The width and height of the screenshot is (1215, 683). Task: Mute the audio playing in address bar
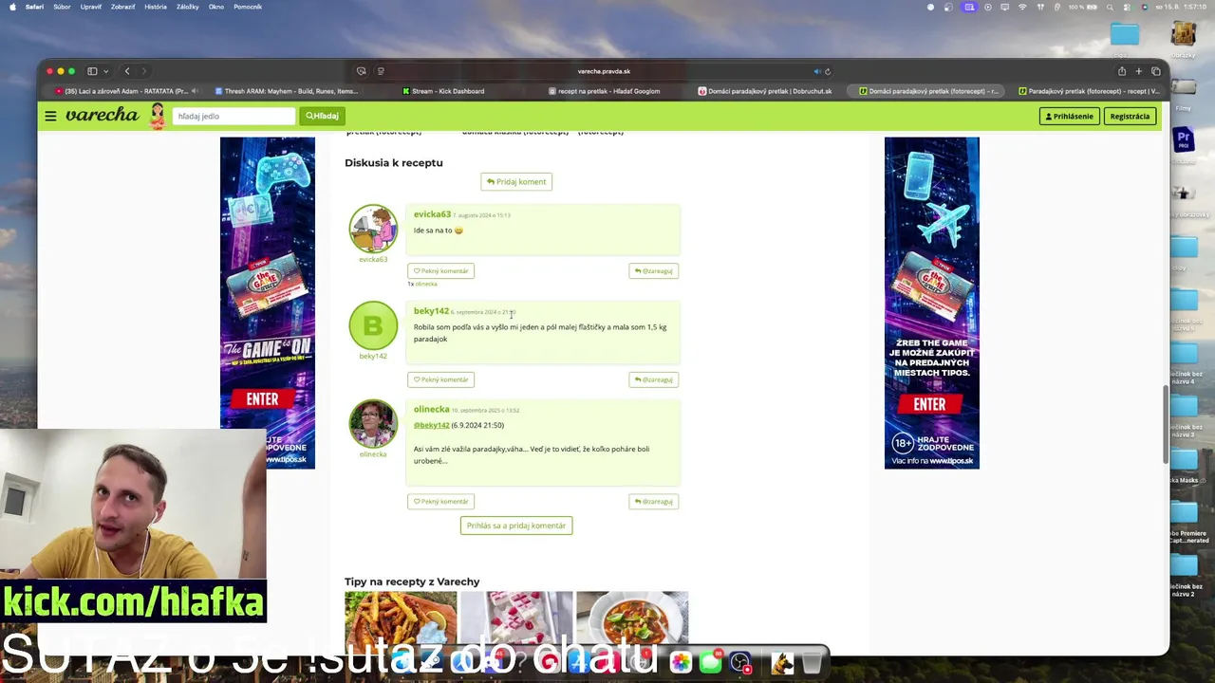pyautogui.click(x=817, y=71)
